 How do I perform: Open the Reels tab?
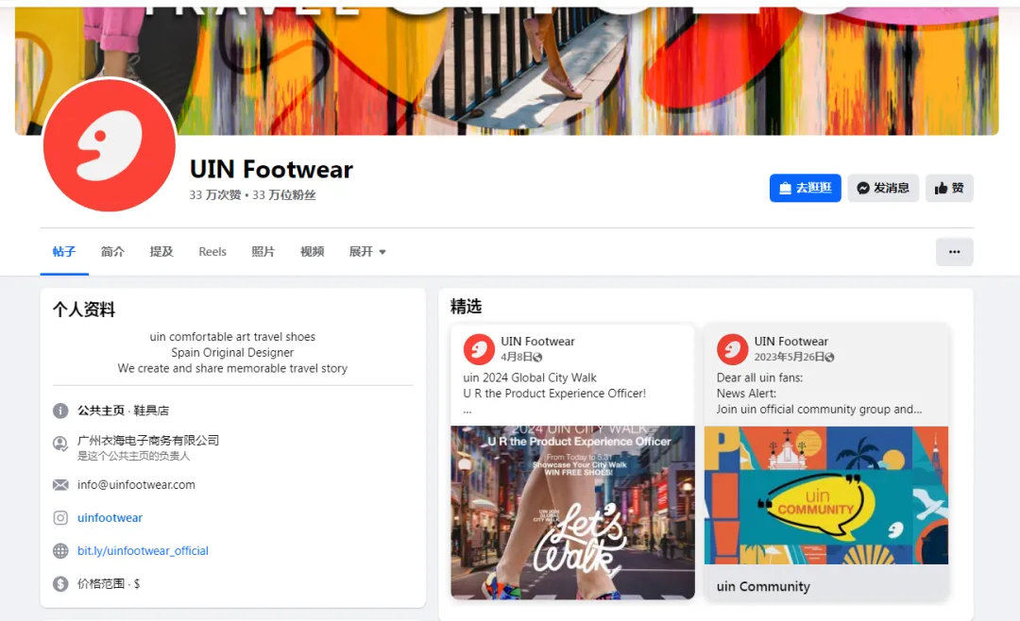[212, 252]
